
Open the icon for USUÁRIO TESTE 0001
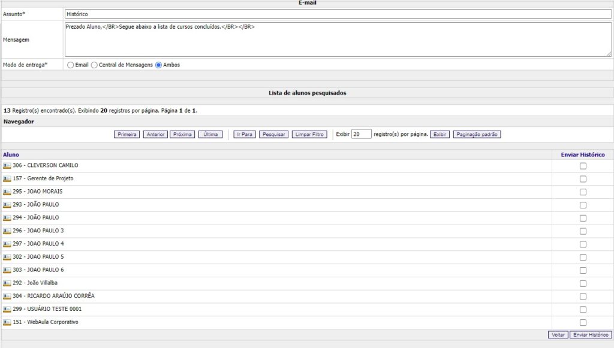[7, 310]
